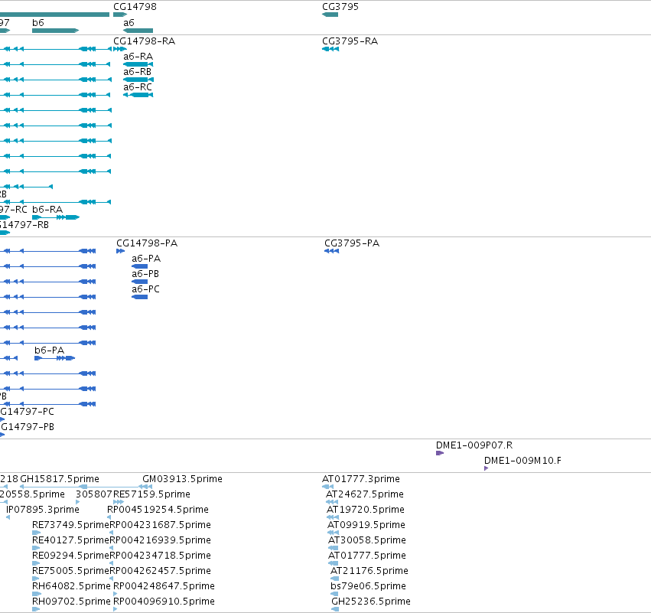Select the RP004231687.5prime EST label
The image size is (651, 613).
pyautogui.click(x=160, y=525)
